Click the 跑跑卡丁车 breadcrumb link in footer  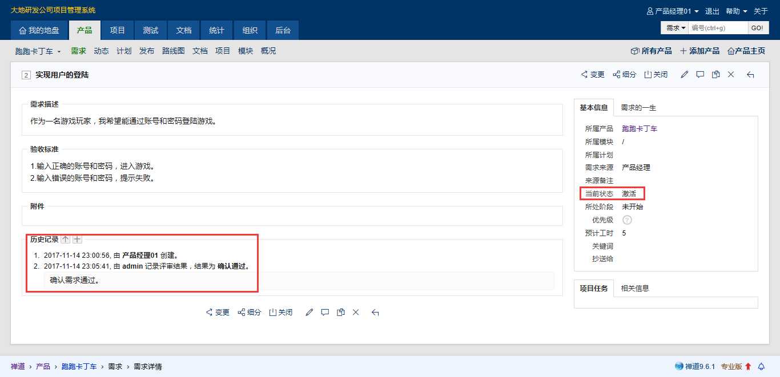click(79, 367)
